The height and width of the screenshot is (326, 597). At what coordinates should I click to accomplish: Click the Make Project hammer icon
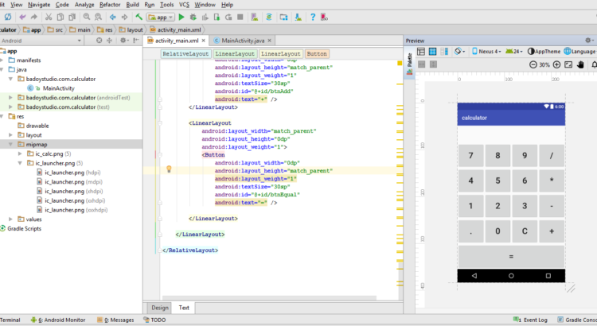[x=139, y=17]
